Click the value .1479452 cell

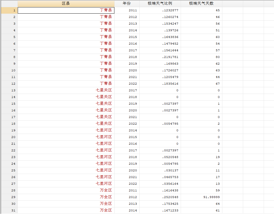[x=160, y=44]
